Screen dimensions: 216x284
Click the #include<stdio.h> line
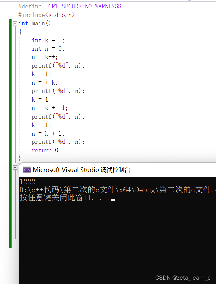pyautogui.click(x=47, y=15)
